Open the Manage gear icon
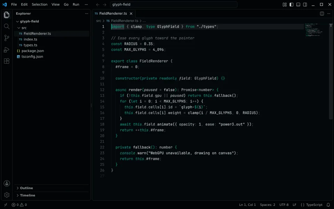This screenshot has height=209, width=334. [7, 195]
